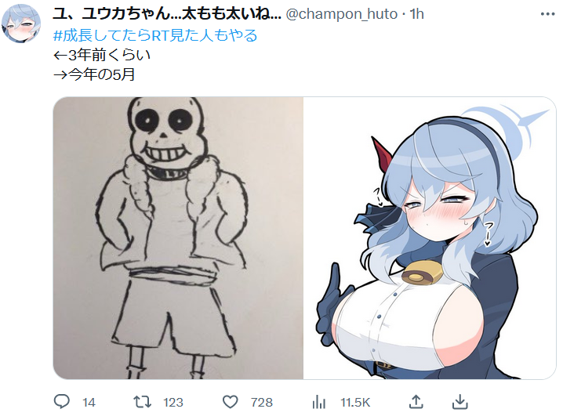Screen dimensions: 563x416
Task: Click the reply speech bubble icon
Action: click(61, 402)
